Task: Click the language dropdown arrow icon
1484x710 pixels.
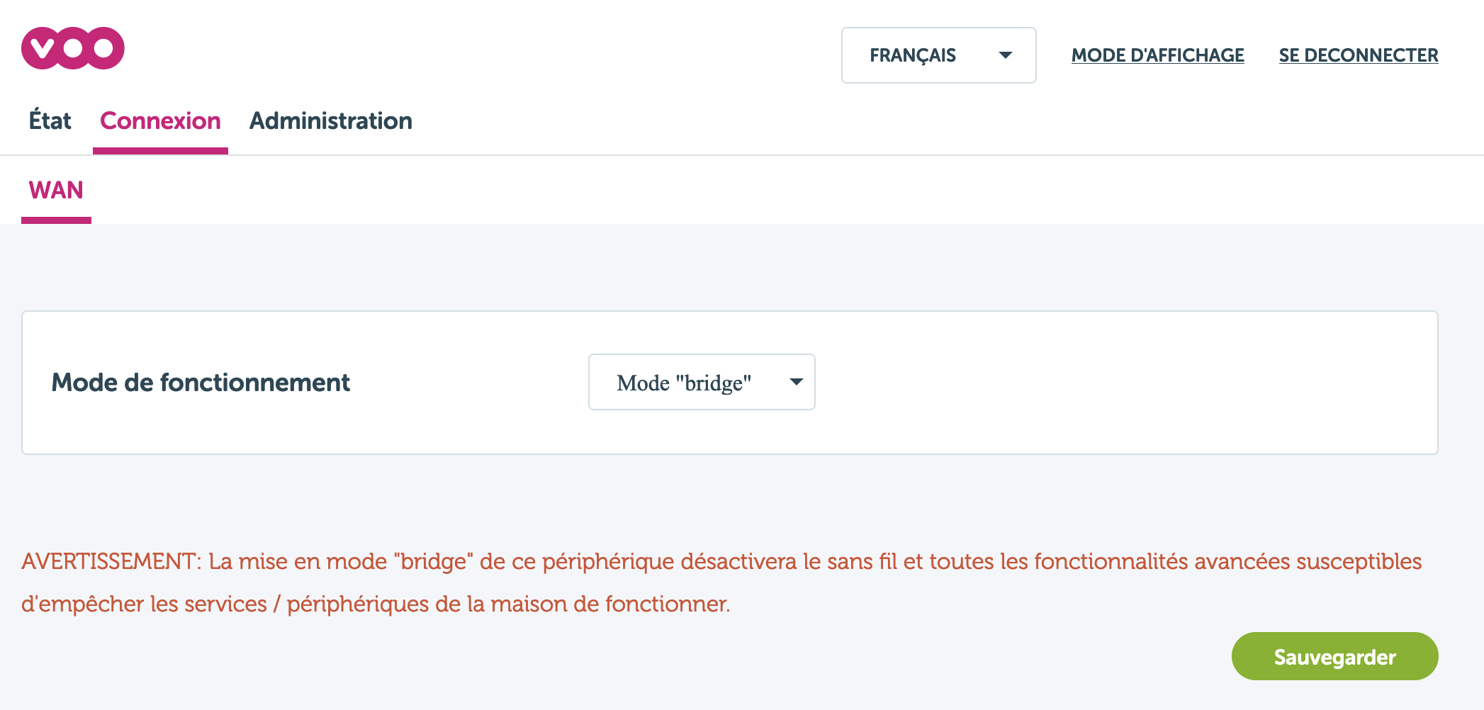Action: click(x=1005, y=55)
